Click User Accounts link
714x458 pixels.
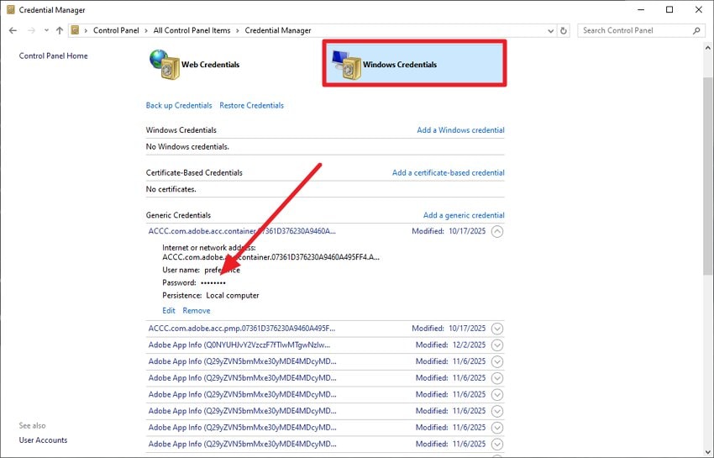43,440
